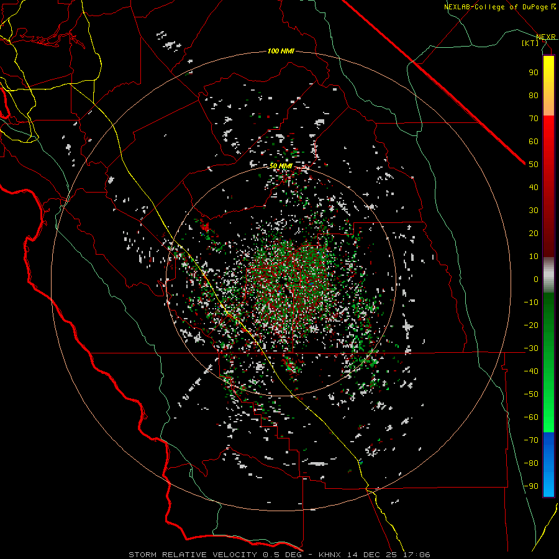Click the -20 value on the velocity scale
Screen dimensions: 559x559
click(x=531, y=325)
